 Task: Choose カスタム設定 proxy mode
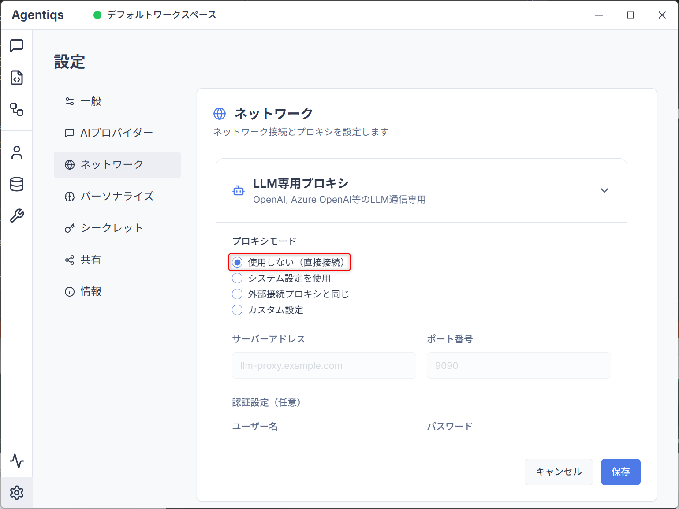click(237, 310)
